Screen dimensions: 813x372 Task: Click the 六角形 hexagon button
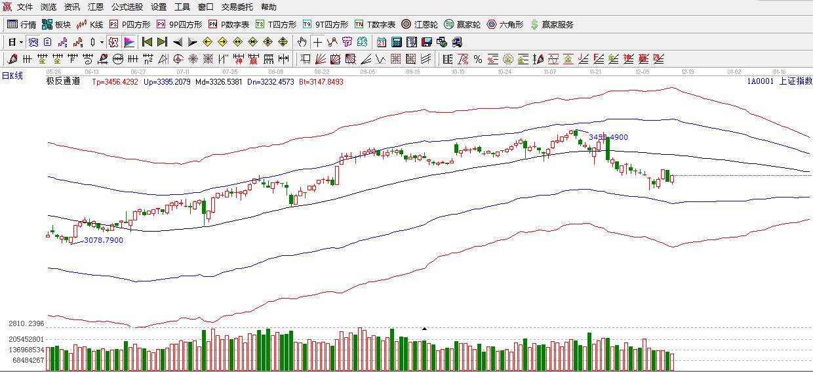pos(505,24)
